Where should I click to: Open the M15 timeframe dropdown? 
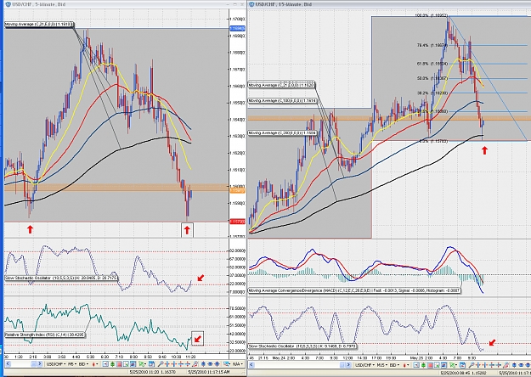click(x=382, y=365)
